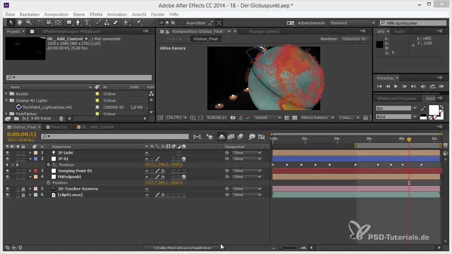Toggle the Position stopwatch on JP 01
This screenshot has width=452, height=254.
[x=48, y=165]
